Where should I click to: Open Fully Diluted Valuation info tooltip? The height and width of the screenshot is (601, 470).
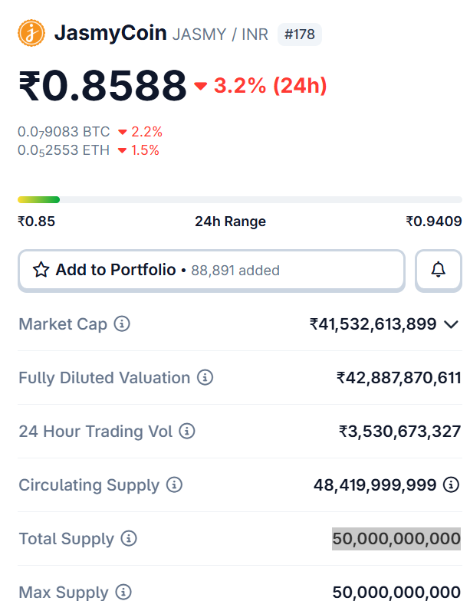[205, 378]
